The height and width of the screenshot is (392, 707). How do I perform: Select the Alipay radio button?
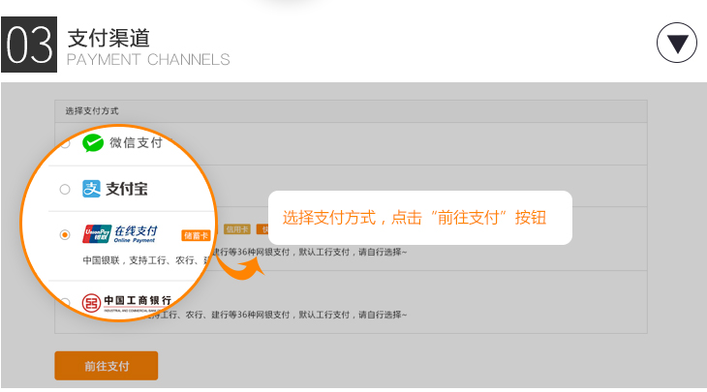click(65, 190)
